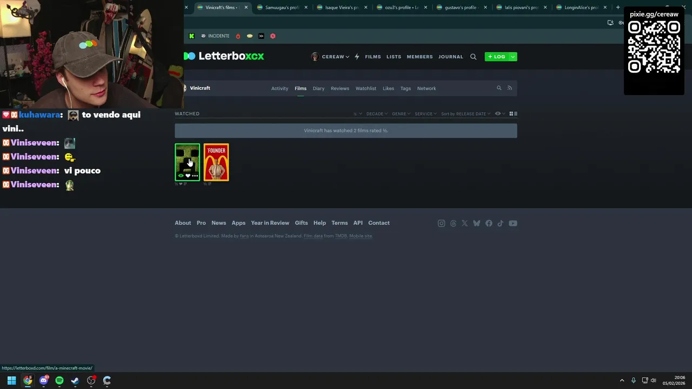Show hidden system tray icons
This screenshot has height=389, width=692.
pos(622,380)
